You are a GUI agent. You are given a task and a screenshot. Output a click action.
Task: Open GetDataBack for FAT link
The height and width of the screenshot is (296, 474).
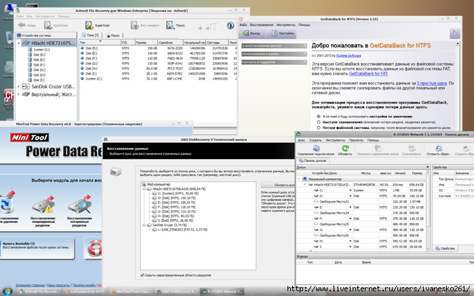368,73
